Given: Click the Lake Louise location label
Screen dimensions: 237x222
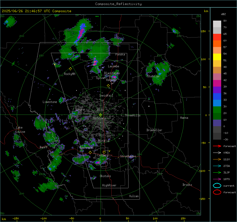Looking at the screenshot, I should tap(20, 130).
